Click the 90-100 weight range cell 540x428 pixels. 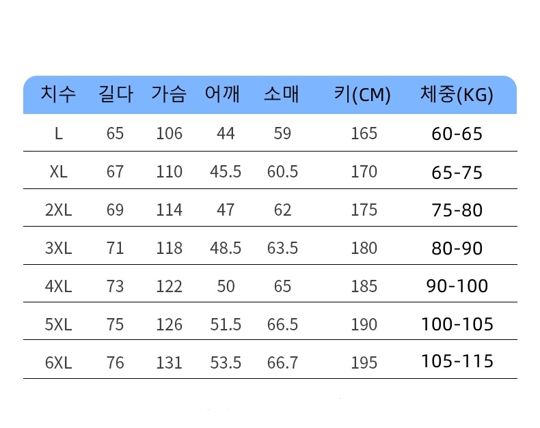(x=457, y=285)
